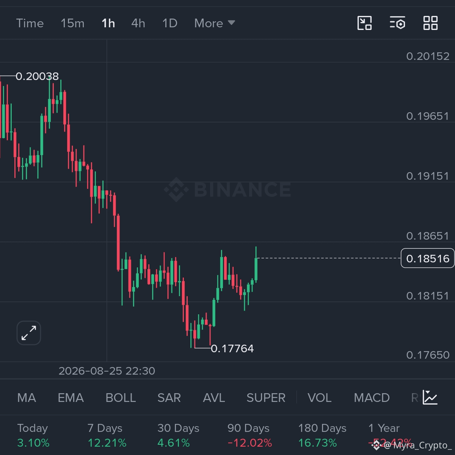
Task: Open the multi-chart grid layout icon
Action: click(x=430, y=23)
